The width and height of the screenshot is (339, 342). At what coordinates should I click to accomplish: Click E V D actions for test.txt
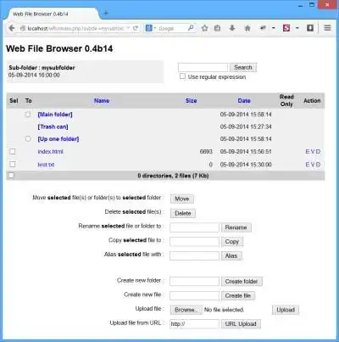tap(313, 165)
